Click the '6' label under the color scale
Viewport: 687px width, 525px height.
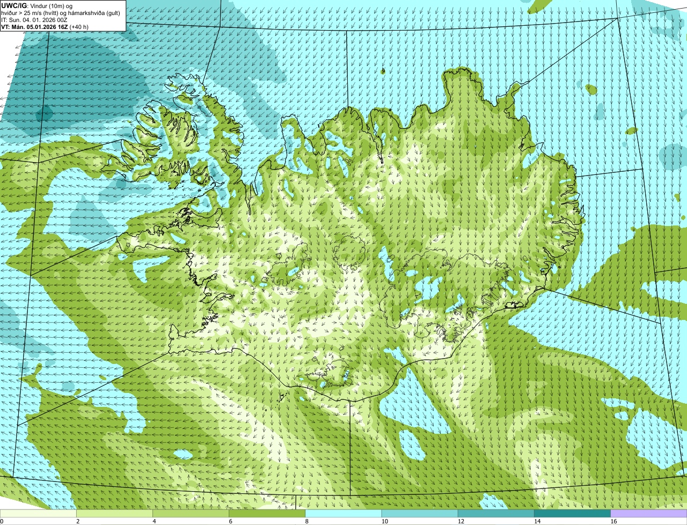click(231, 521)
